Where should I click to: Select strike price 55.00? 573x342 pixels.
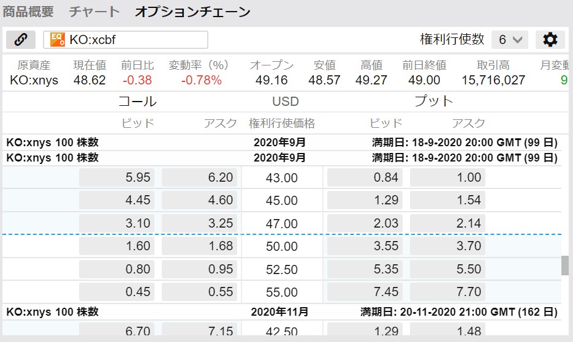pos(282,292)
